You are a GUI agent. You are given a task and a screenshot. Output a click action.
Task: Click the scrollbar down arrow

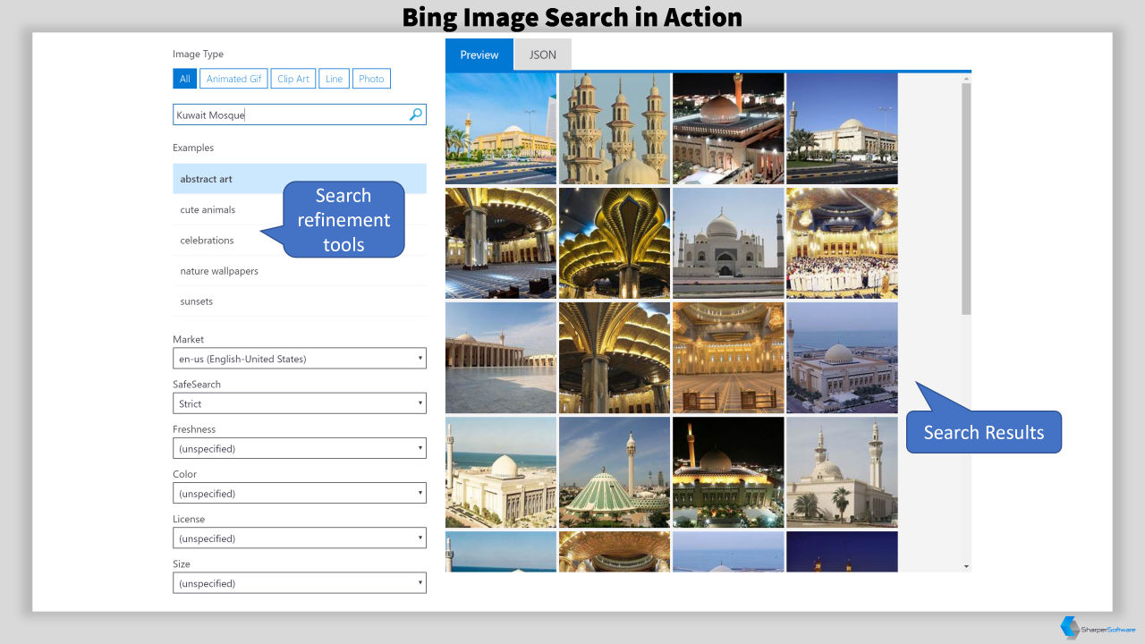[966, 566]
